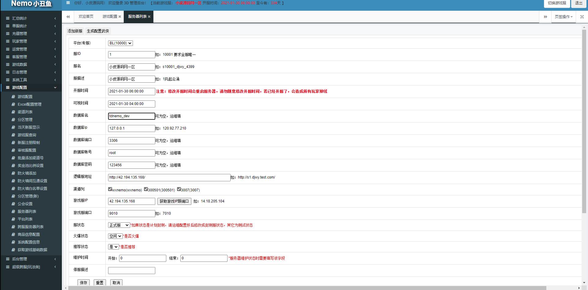
Task: Switch to the 欢迎首页 tab
Action: click(86, 17)
